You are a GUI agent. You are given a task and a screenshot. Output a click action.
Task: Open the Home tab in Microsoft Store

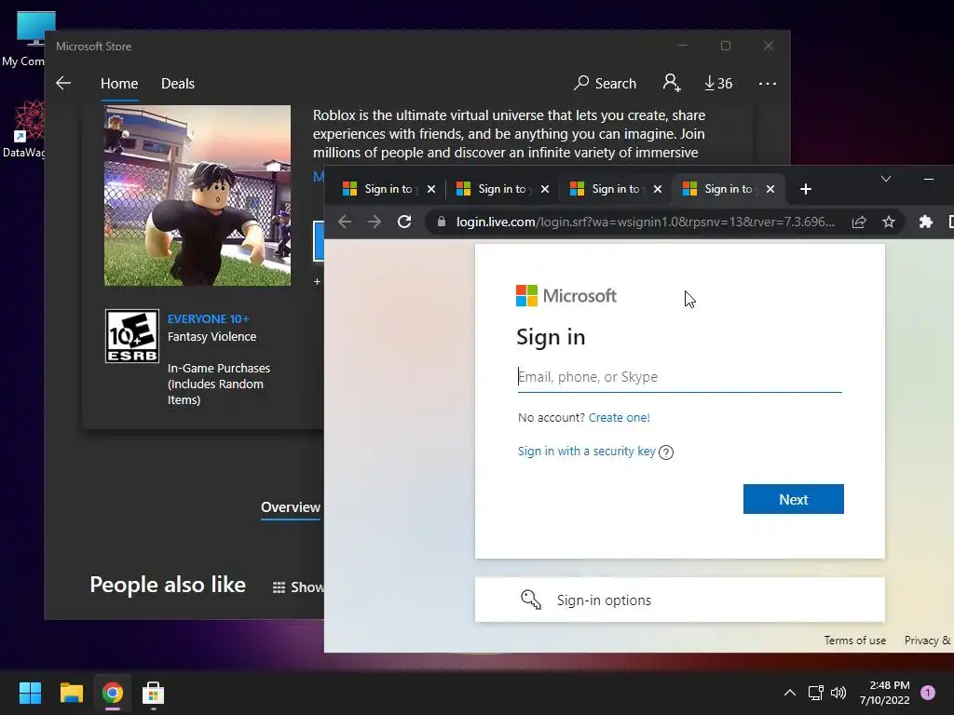pyautogui.click(x=119, y=83)
